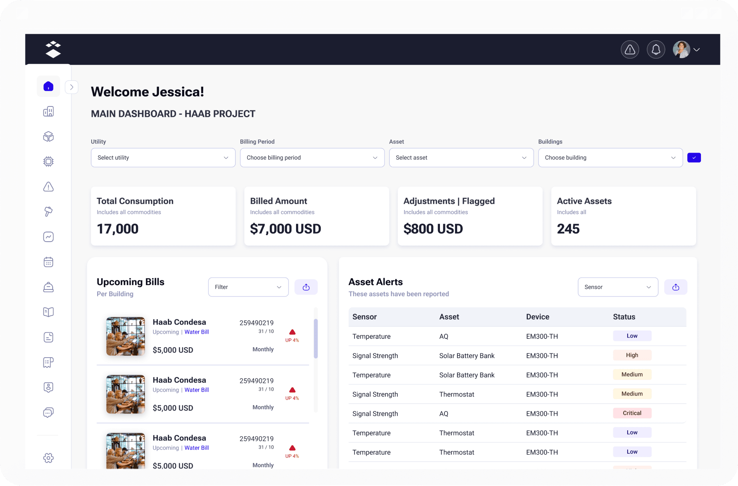Open the buildings icon in the sidebar
Screen dimensions: 738x486
click(x=48, y=112)
